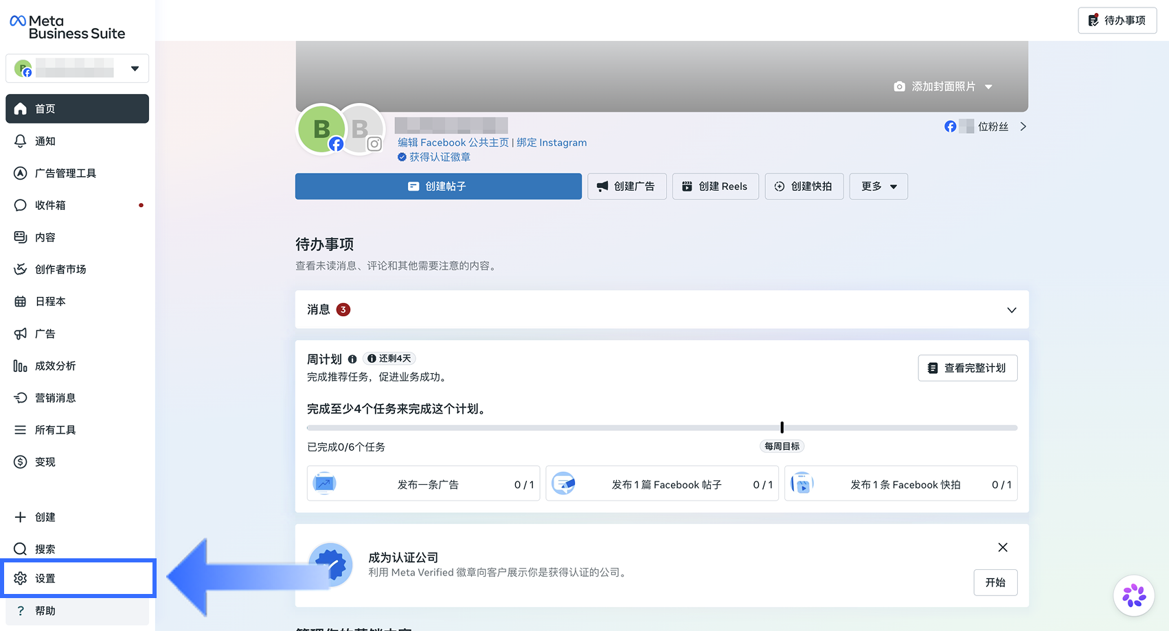This screenshot has height=631, width=1169.
Task: Click the purple assistant floating icon
Action: pos(1134,595)
